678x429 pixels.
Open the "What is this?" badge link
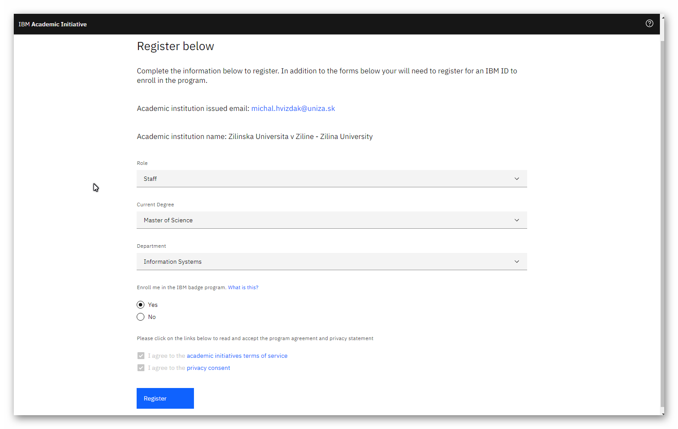click(x=243, y=287)
